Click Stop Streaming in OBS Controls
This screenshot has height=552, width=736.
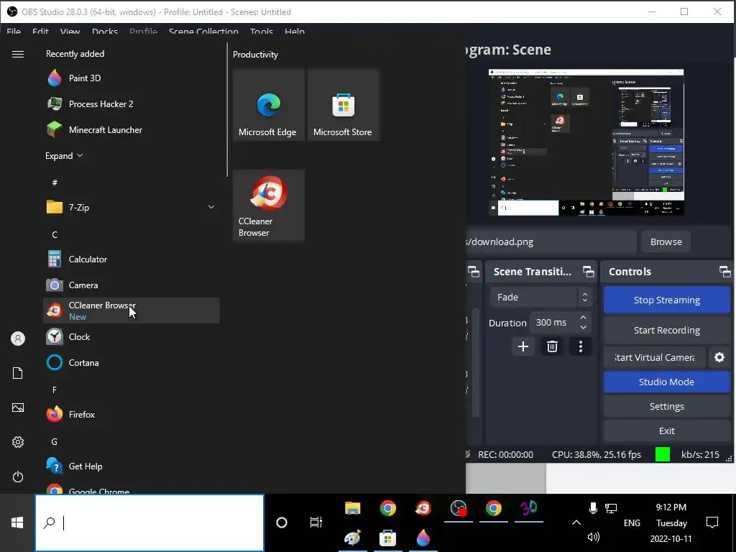[666, 300]
